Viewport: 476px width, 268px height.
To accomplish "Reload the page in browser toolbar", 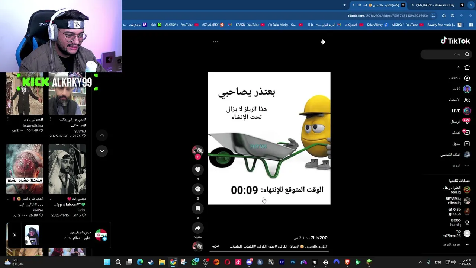I will (x=453, y=16).
